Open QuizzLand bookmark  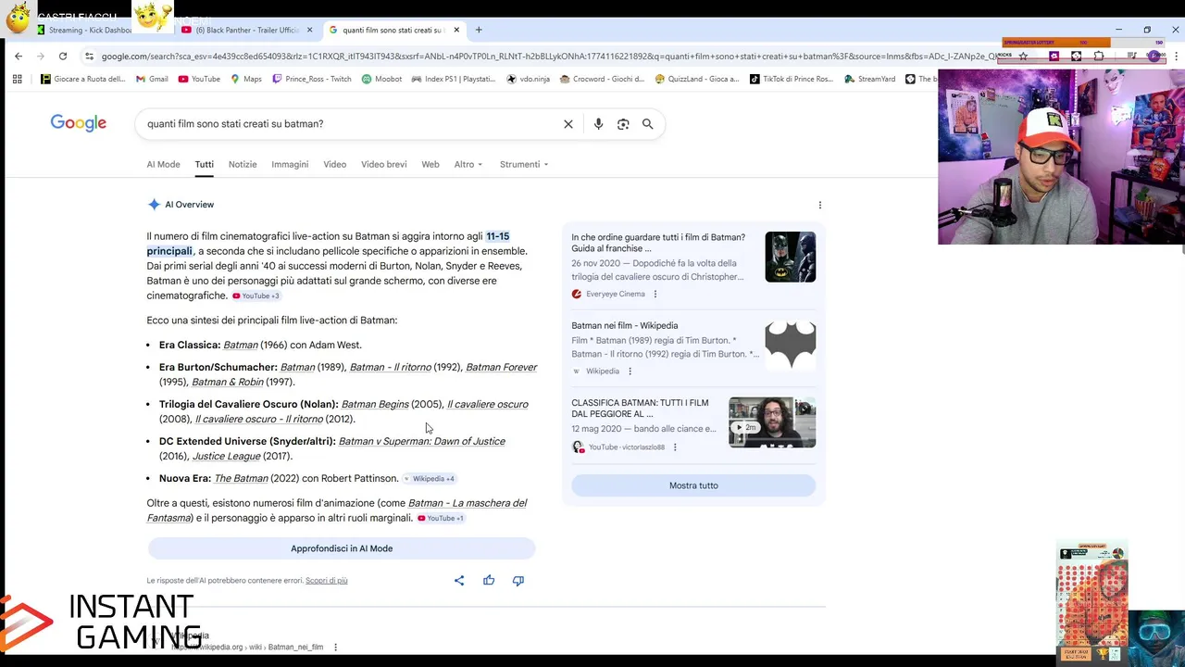tap(697, 79)
